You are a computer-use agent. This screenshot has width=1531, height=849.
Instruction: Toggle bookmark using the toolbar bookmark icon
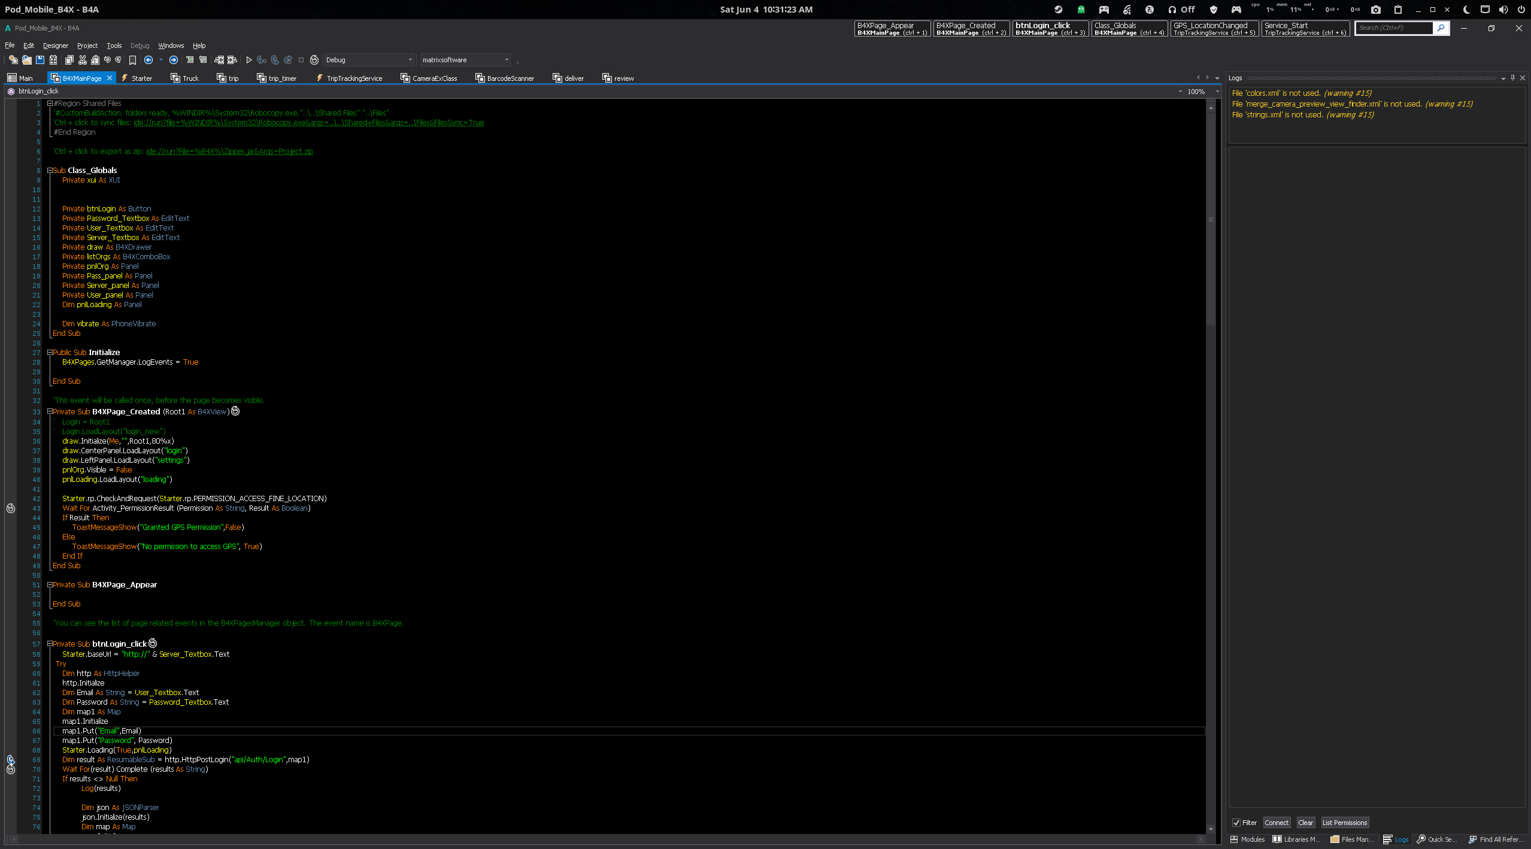click(x=132, y=60)
